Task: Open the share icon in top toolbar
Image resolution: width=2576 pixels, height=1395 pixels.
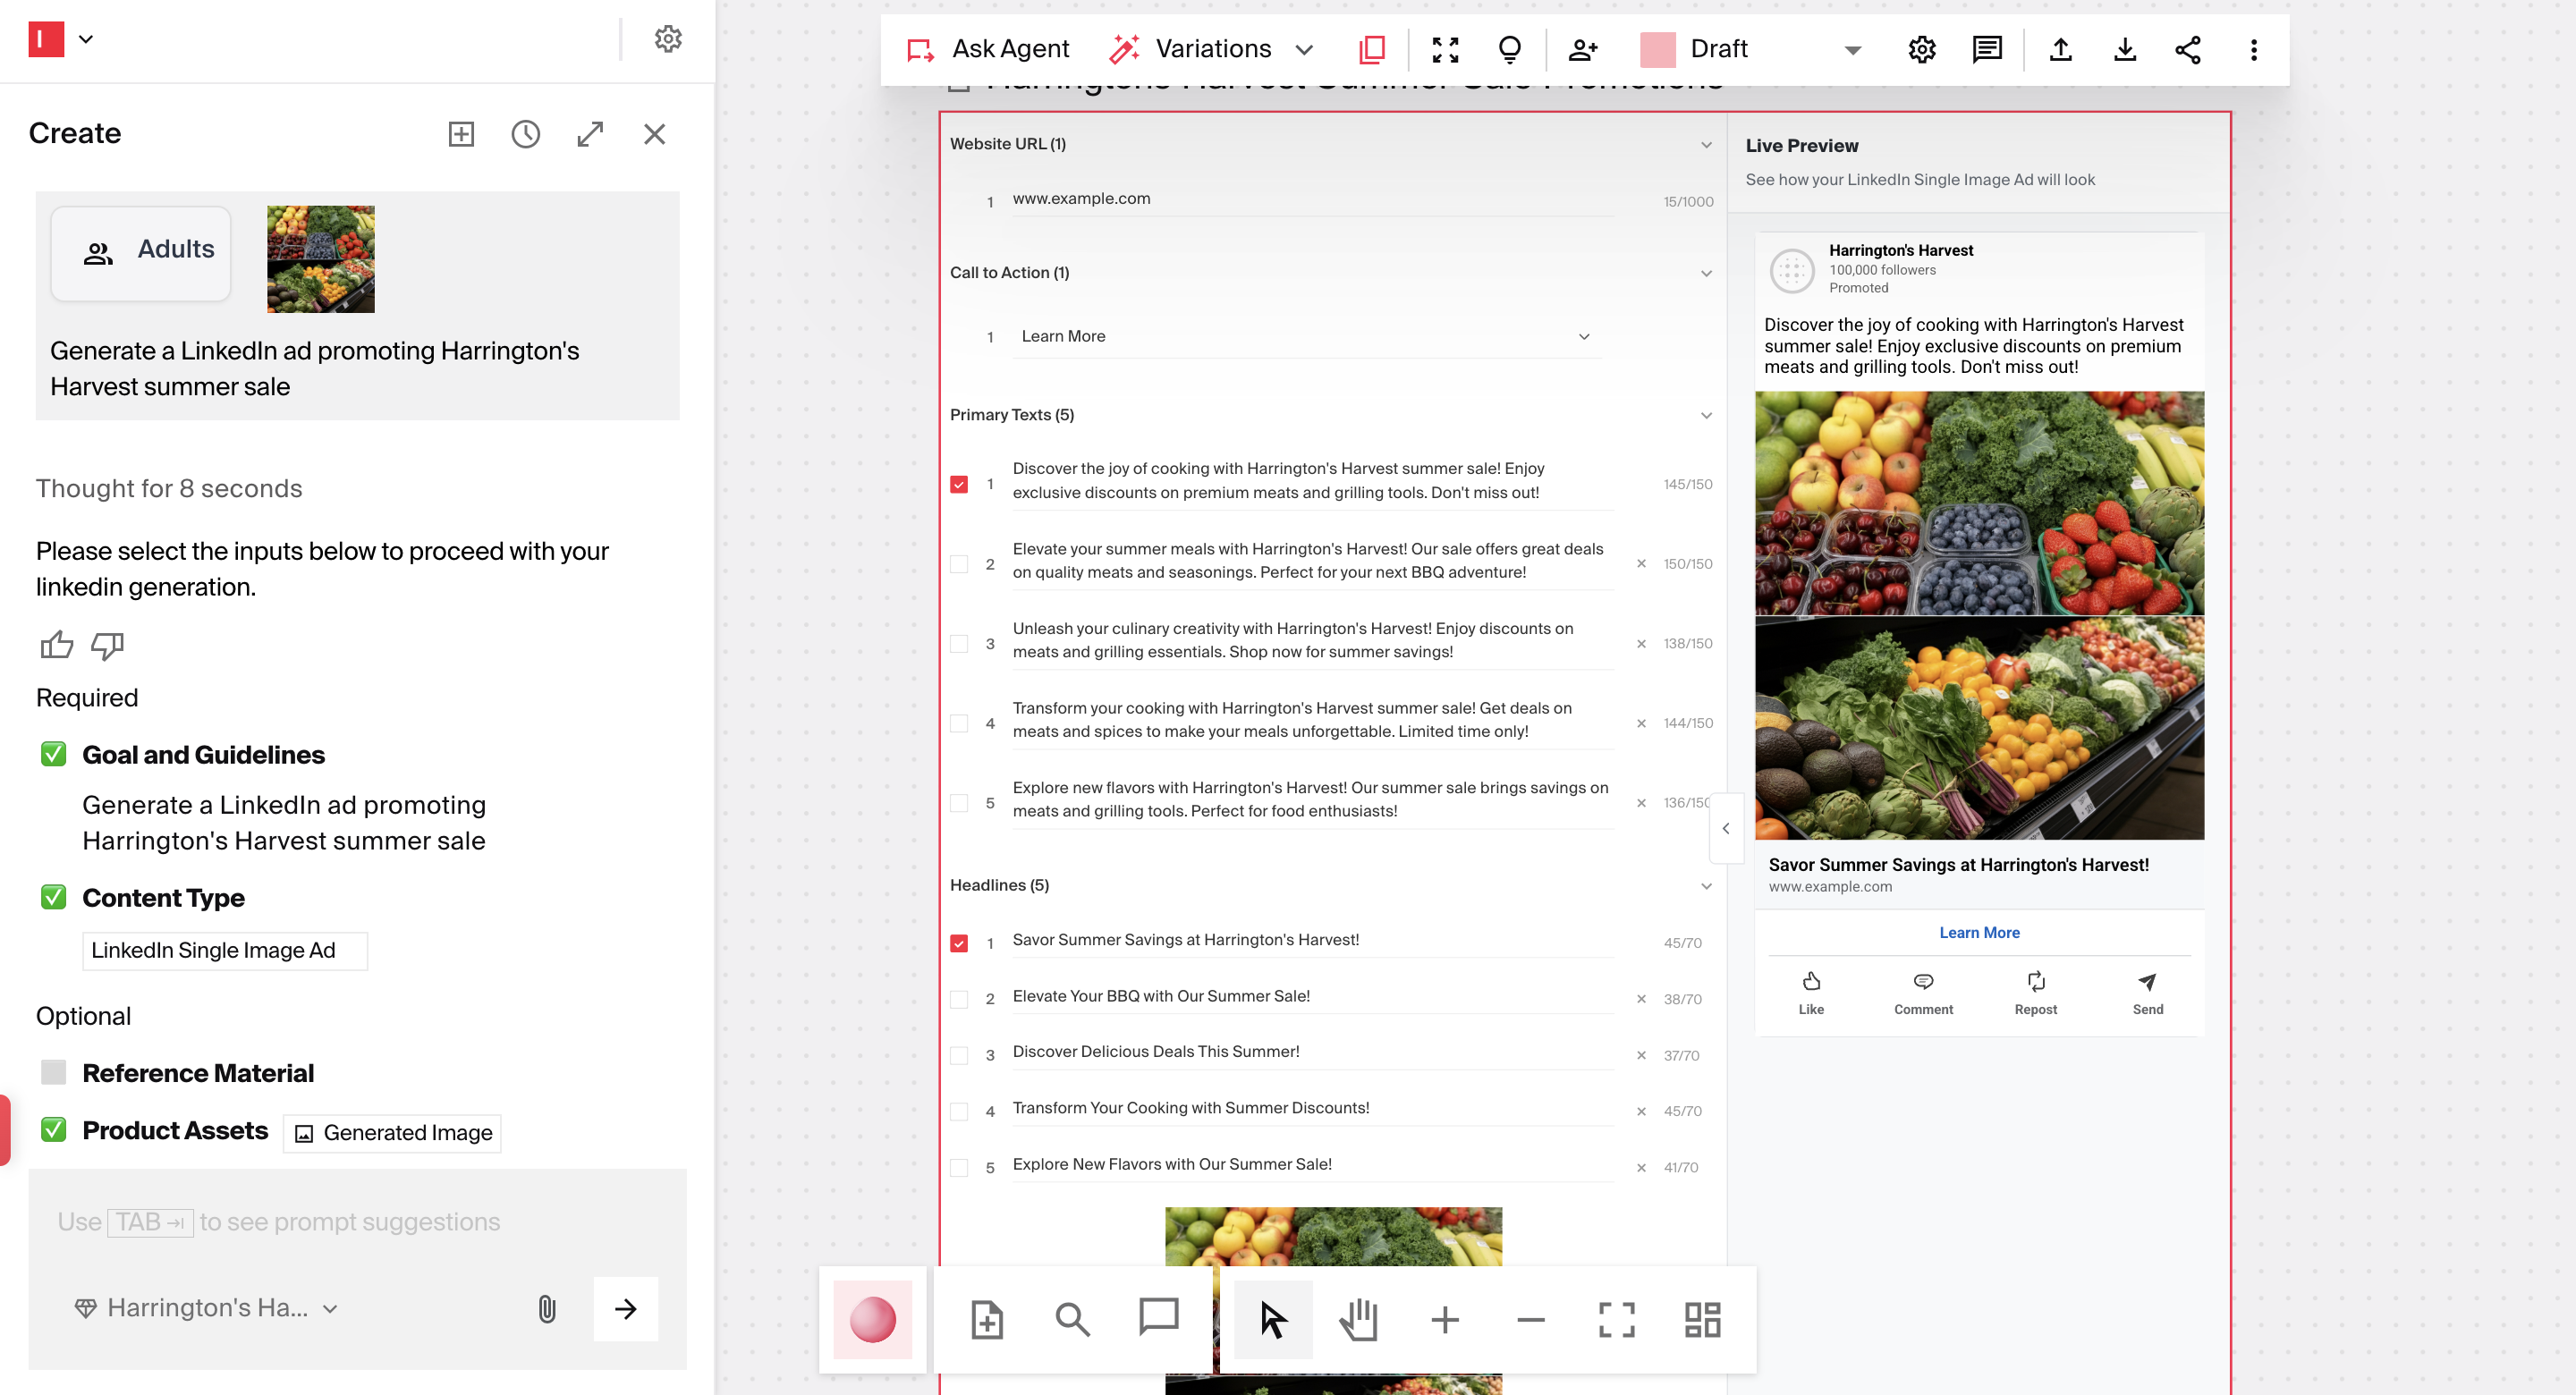Action: 2187,49
